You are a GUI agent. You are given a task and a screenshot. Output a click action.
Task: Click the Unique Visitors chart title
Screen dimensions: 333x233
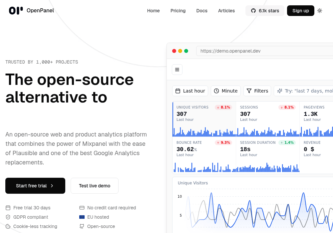[192, 183]
